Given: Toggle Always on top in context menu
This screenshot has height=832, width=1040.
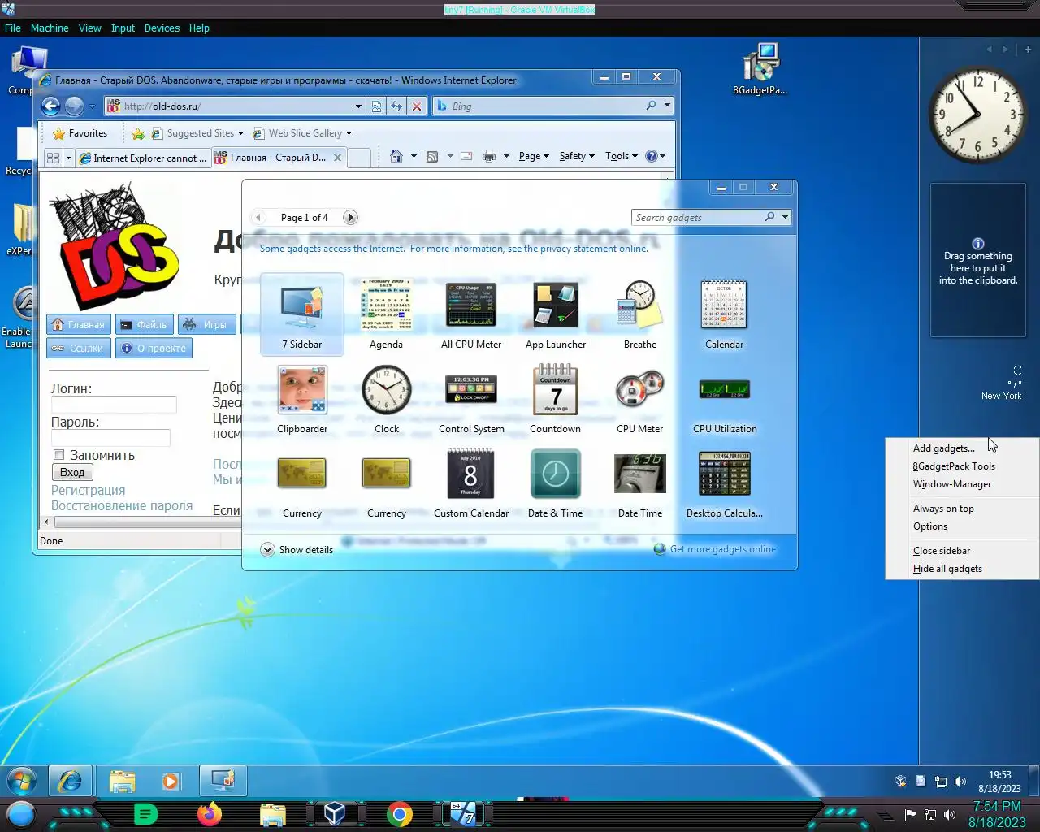Looking at the screenshot, I should tap(943, 509).
